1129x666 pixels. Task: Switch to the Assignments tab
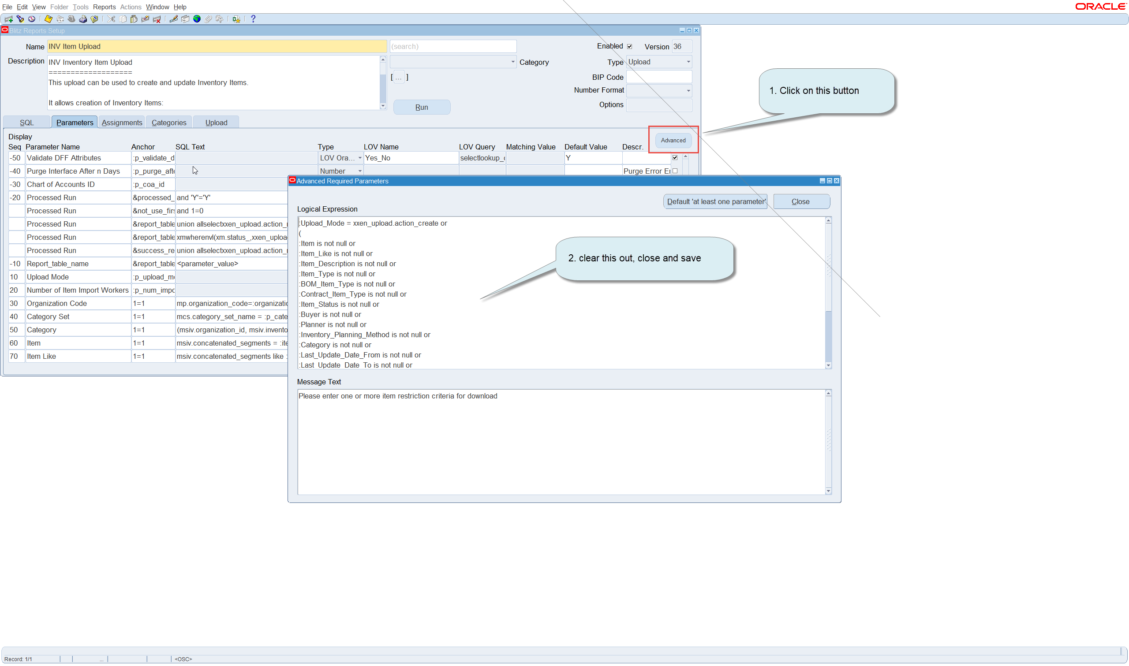[122, 123]
